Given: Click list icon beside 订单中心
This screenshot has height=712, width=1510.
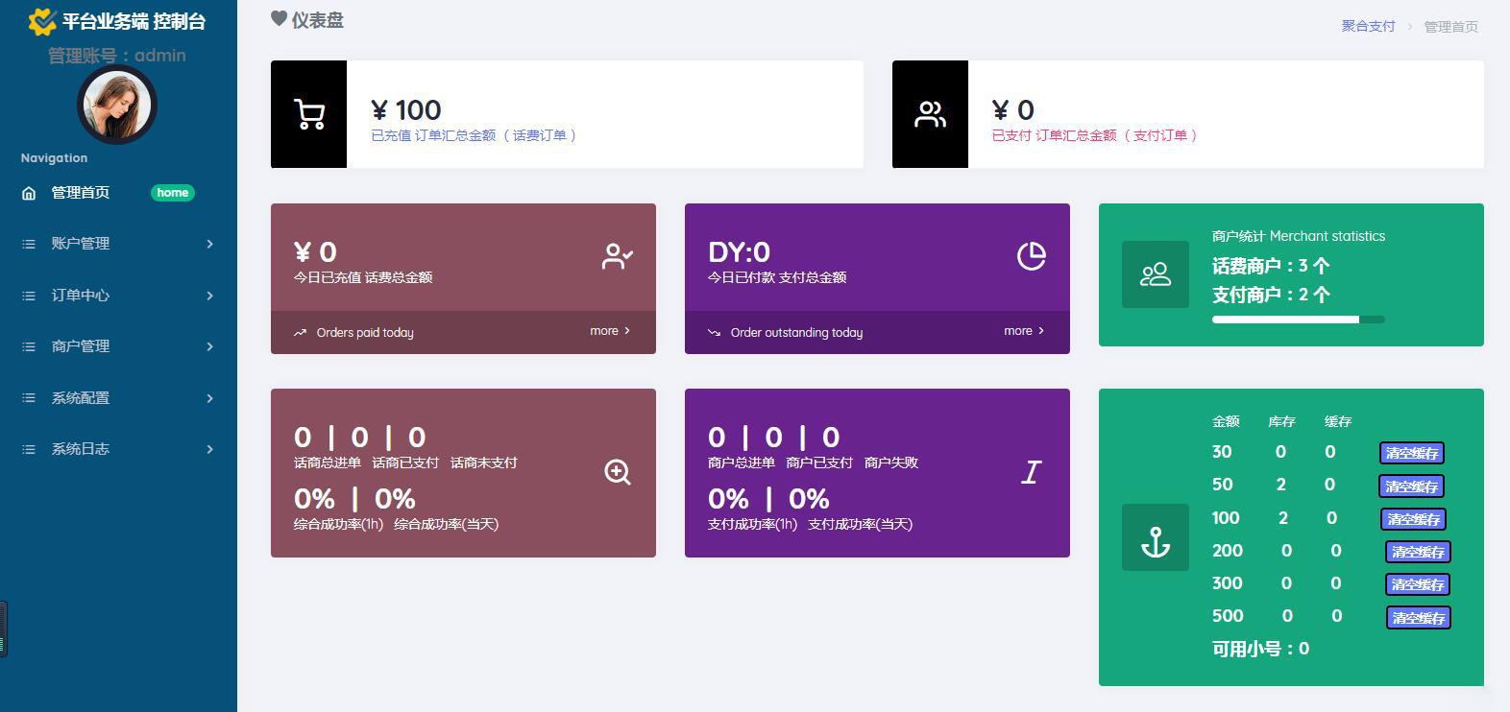Looking at the screenshot, I should click(29, 296).
